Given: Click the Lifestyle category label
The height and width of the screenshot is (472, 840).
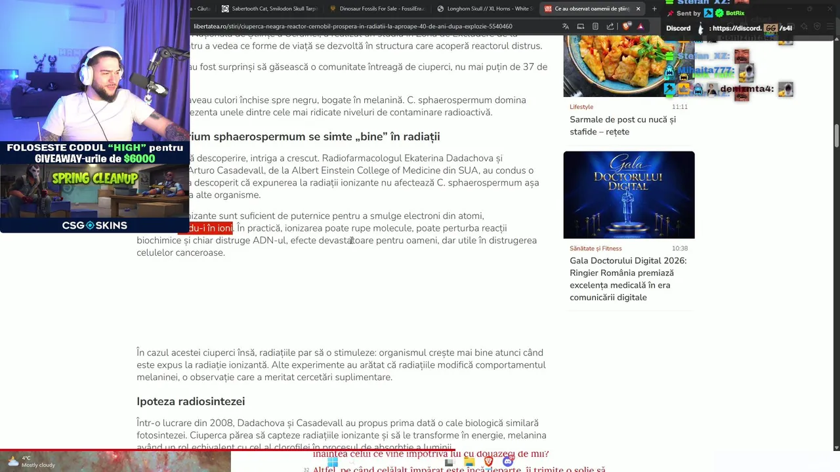Looking at the screenshot, I should pos(581,107).
